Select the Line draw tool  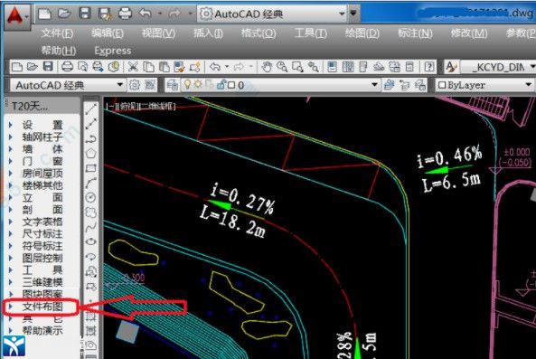(x=91, y=109)
